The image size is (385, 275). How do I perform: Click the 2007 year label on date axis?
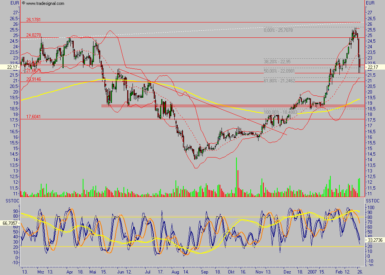point(312,272)
